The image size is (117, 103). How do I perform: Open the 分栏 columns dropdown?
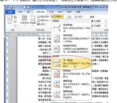click(42, 24)
